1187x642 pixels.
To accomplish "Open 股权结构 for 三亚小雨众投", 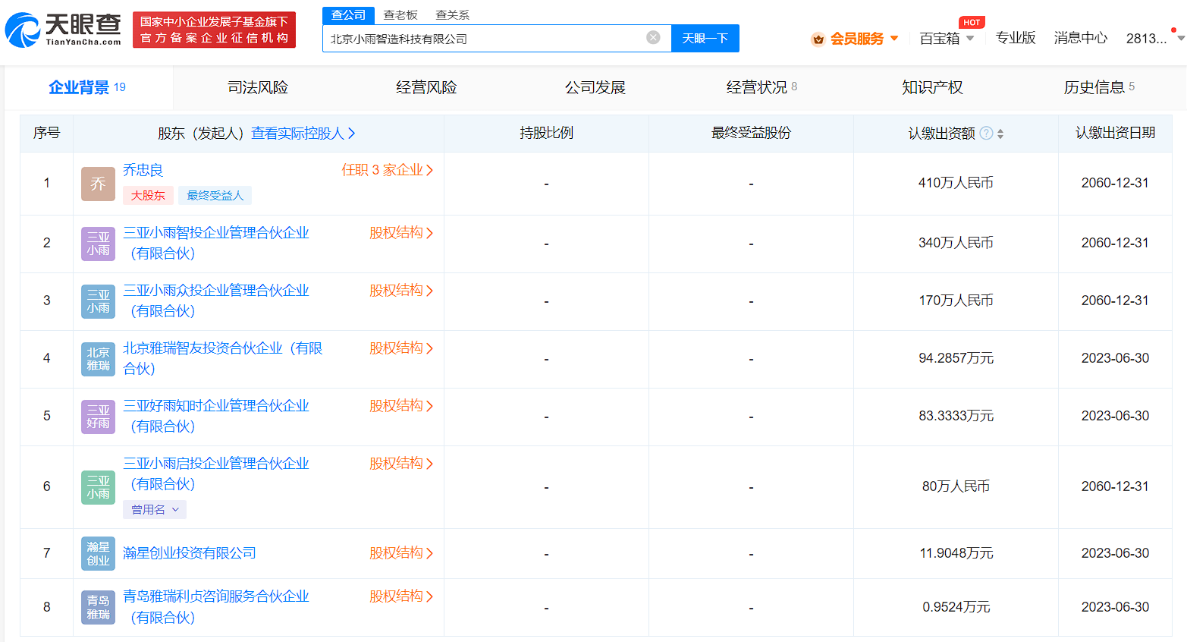I will (401, 291).
